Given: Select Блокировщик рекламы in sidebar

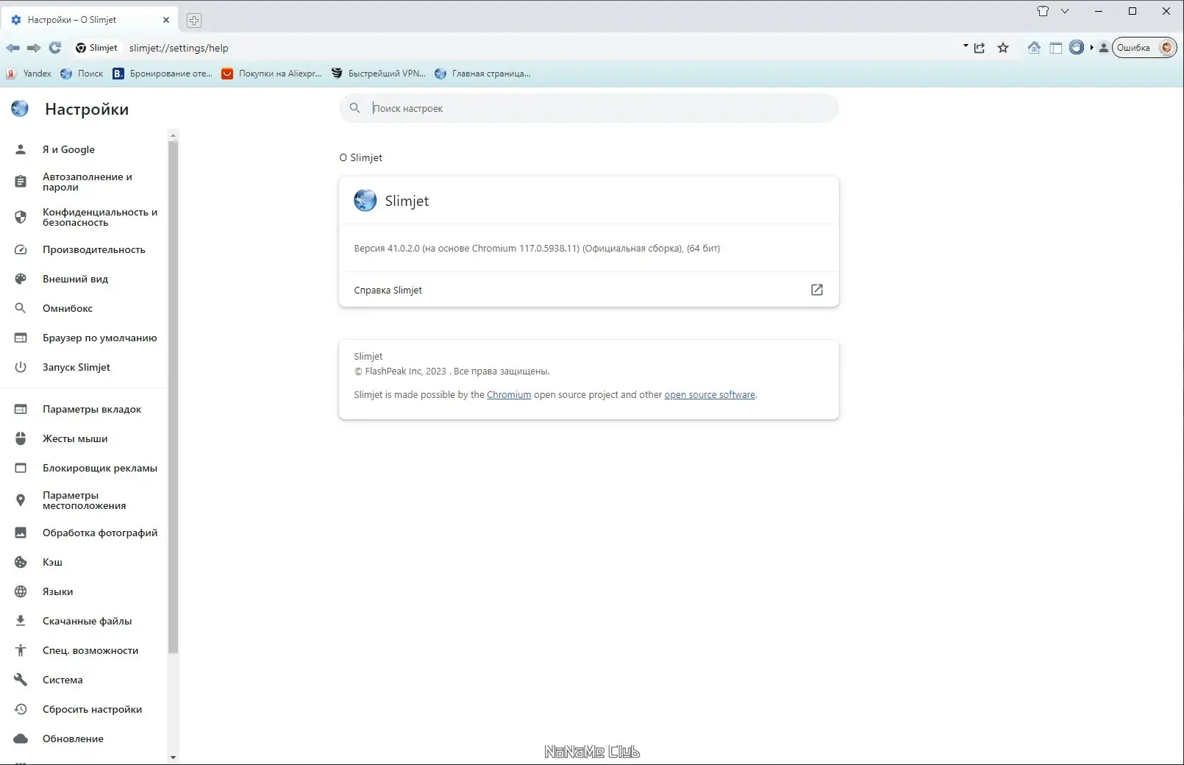Looking at the screenshot, I should point(84,468).
